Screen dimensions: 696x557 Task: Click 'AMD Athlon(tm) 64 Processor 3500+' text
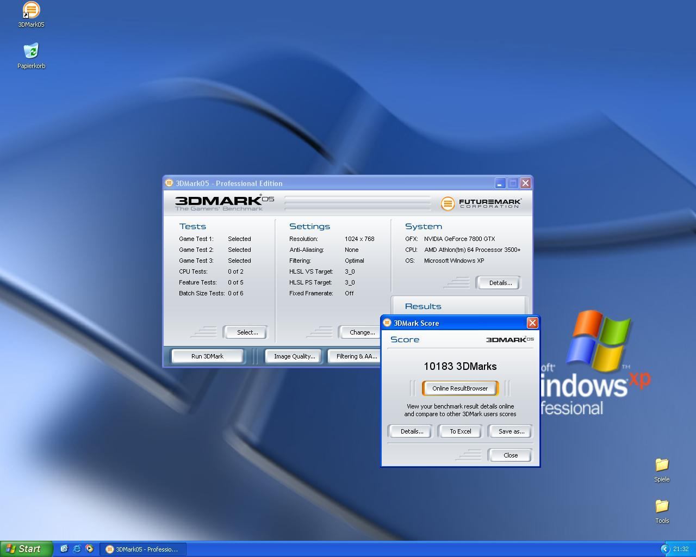[472, 250]
